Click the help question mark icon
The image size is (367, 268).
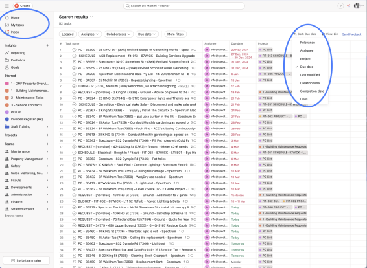340,6
